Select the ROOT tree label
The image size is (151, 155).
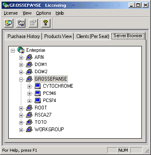[x=41, y=108]
